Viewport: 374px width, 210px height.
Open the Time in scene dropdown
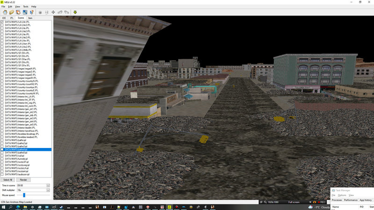48,185
